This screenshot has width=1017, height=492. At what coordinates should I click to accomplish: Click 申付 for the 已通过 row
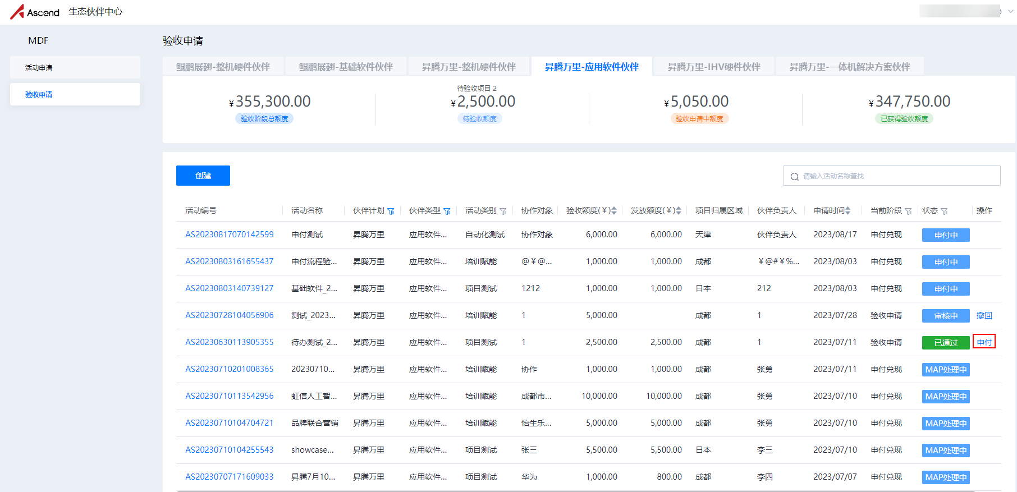(984, 342)
